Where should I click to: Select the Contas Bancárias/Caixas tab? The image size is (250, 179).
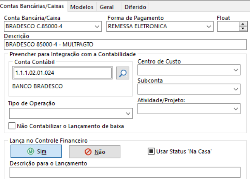(x=34, y=7)
